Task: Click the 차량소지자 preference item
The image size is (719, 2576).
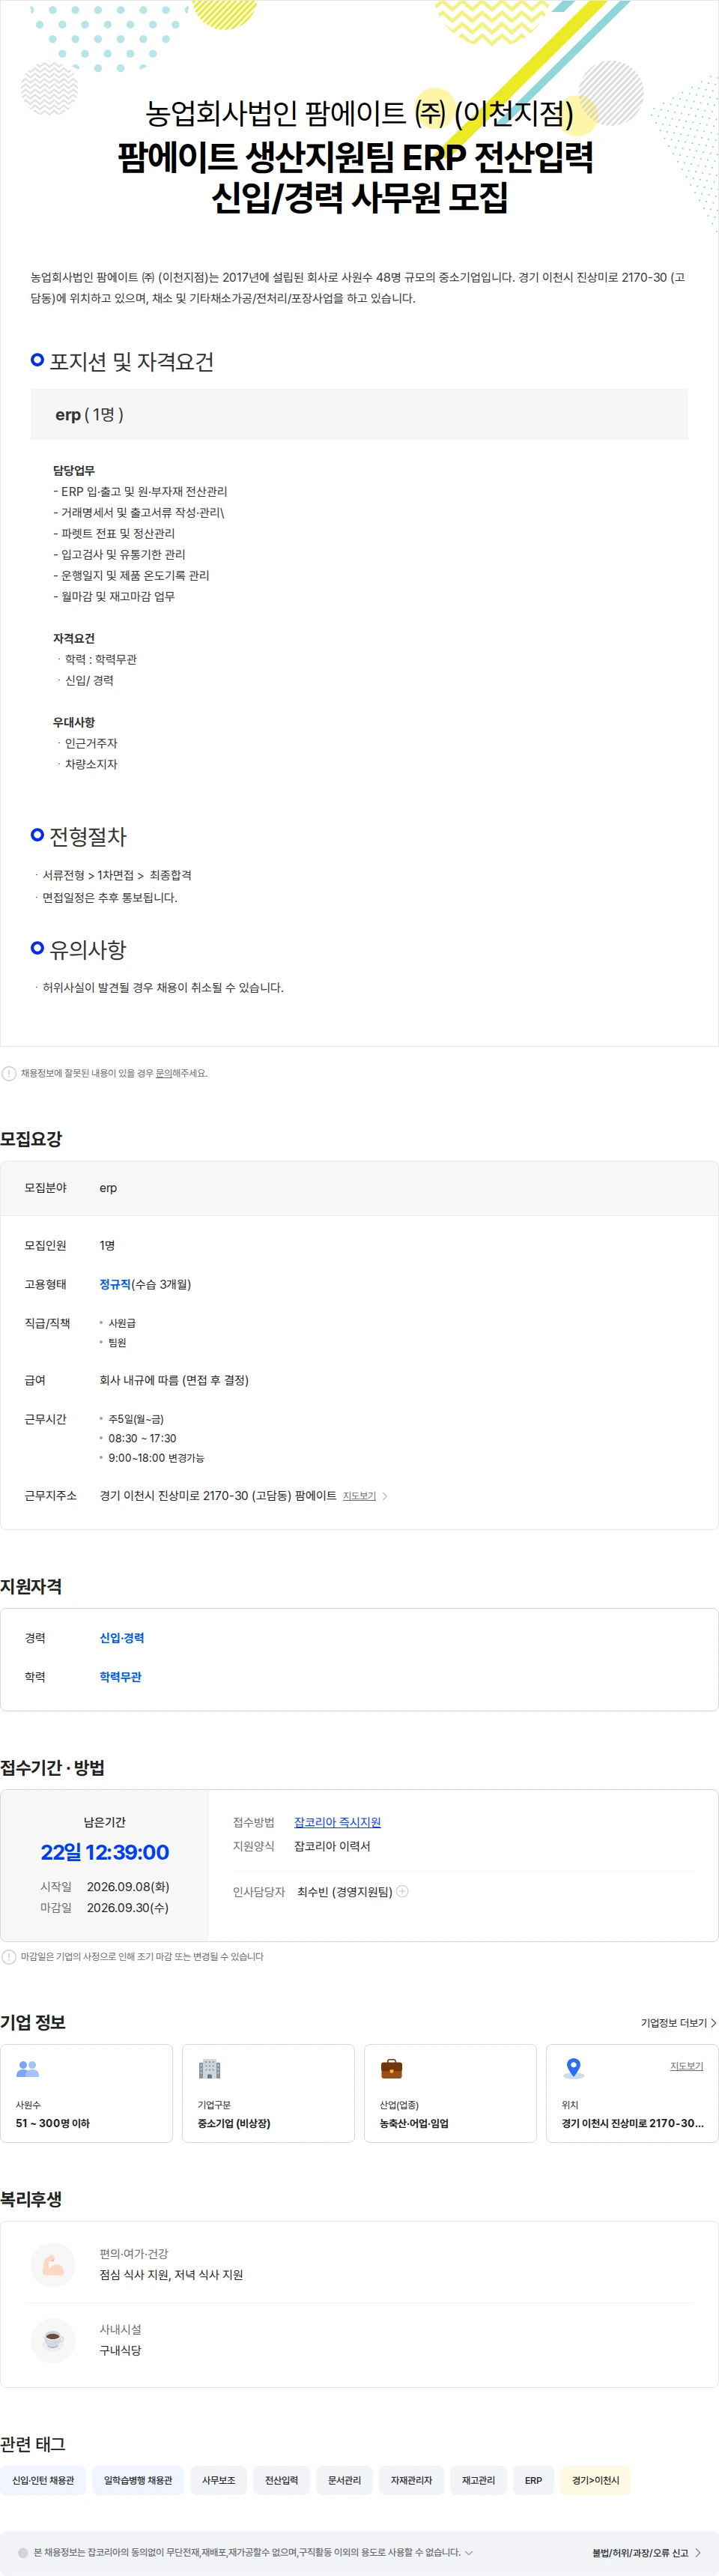Action: click(x=91, y=764)
